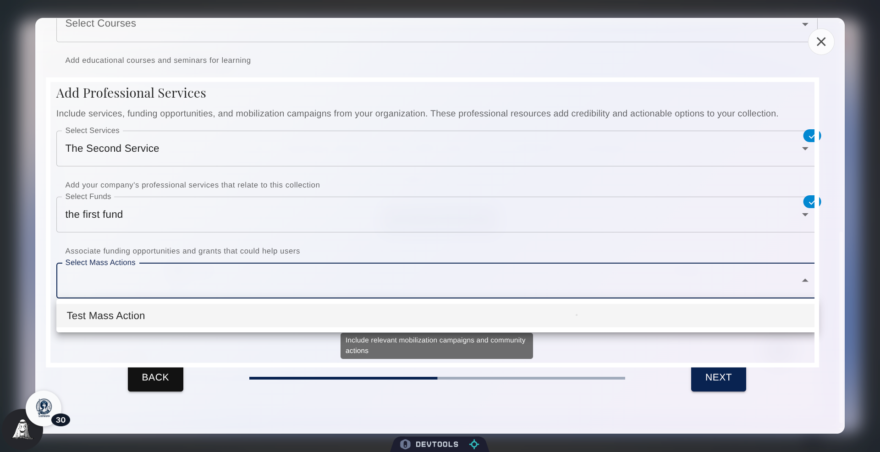Click the mobilization campaigns tooltip

pyautogui.click(x=436, y=346)
